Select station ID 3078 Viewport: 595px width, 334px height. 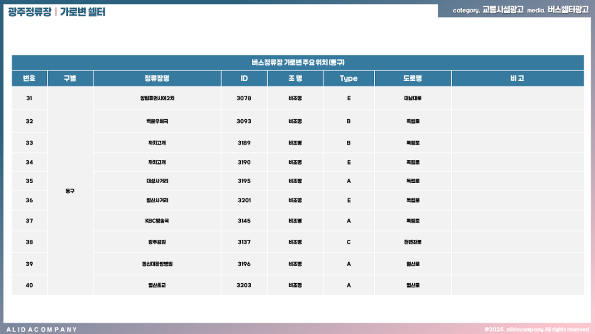tap(244, 98)
